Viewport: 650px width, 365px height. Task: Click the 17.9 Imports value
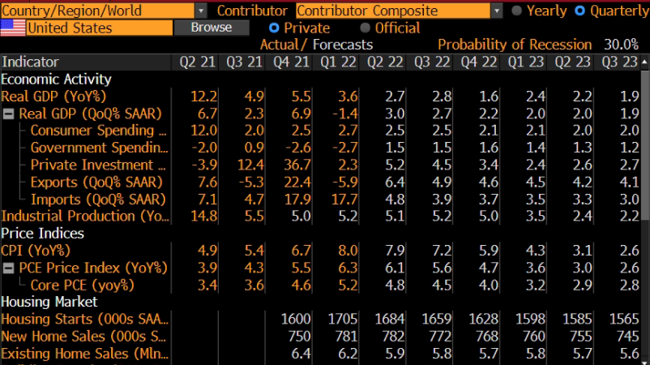pyautogui.click(x=297, y=200)
